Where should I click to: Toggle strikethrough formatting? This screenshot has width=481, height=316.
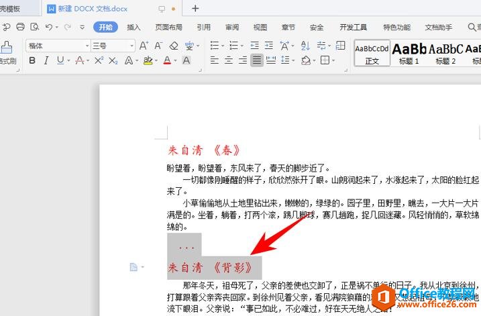coord(79,60)
